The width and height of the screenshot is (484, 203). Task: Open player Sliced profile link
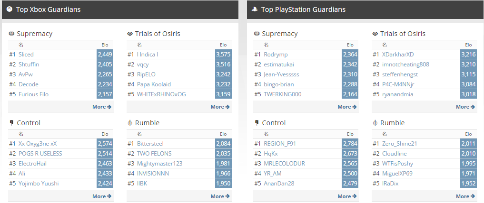(26, 55)
